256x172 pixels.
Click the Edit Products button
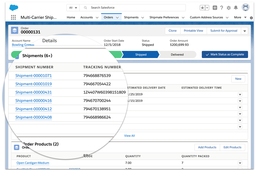232,147
